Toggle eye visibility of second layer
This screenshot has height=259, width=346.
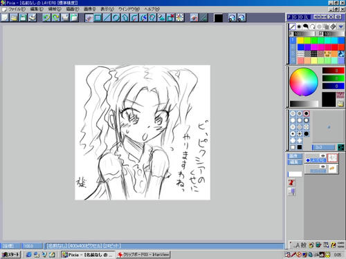click(x=322, y=166)
